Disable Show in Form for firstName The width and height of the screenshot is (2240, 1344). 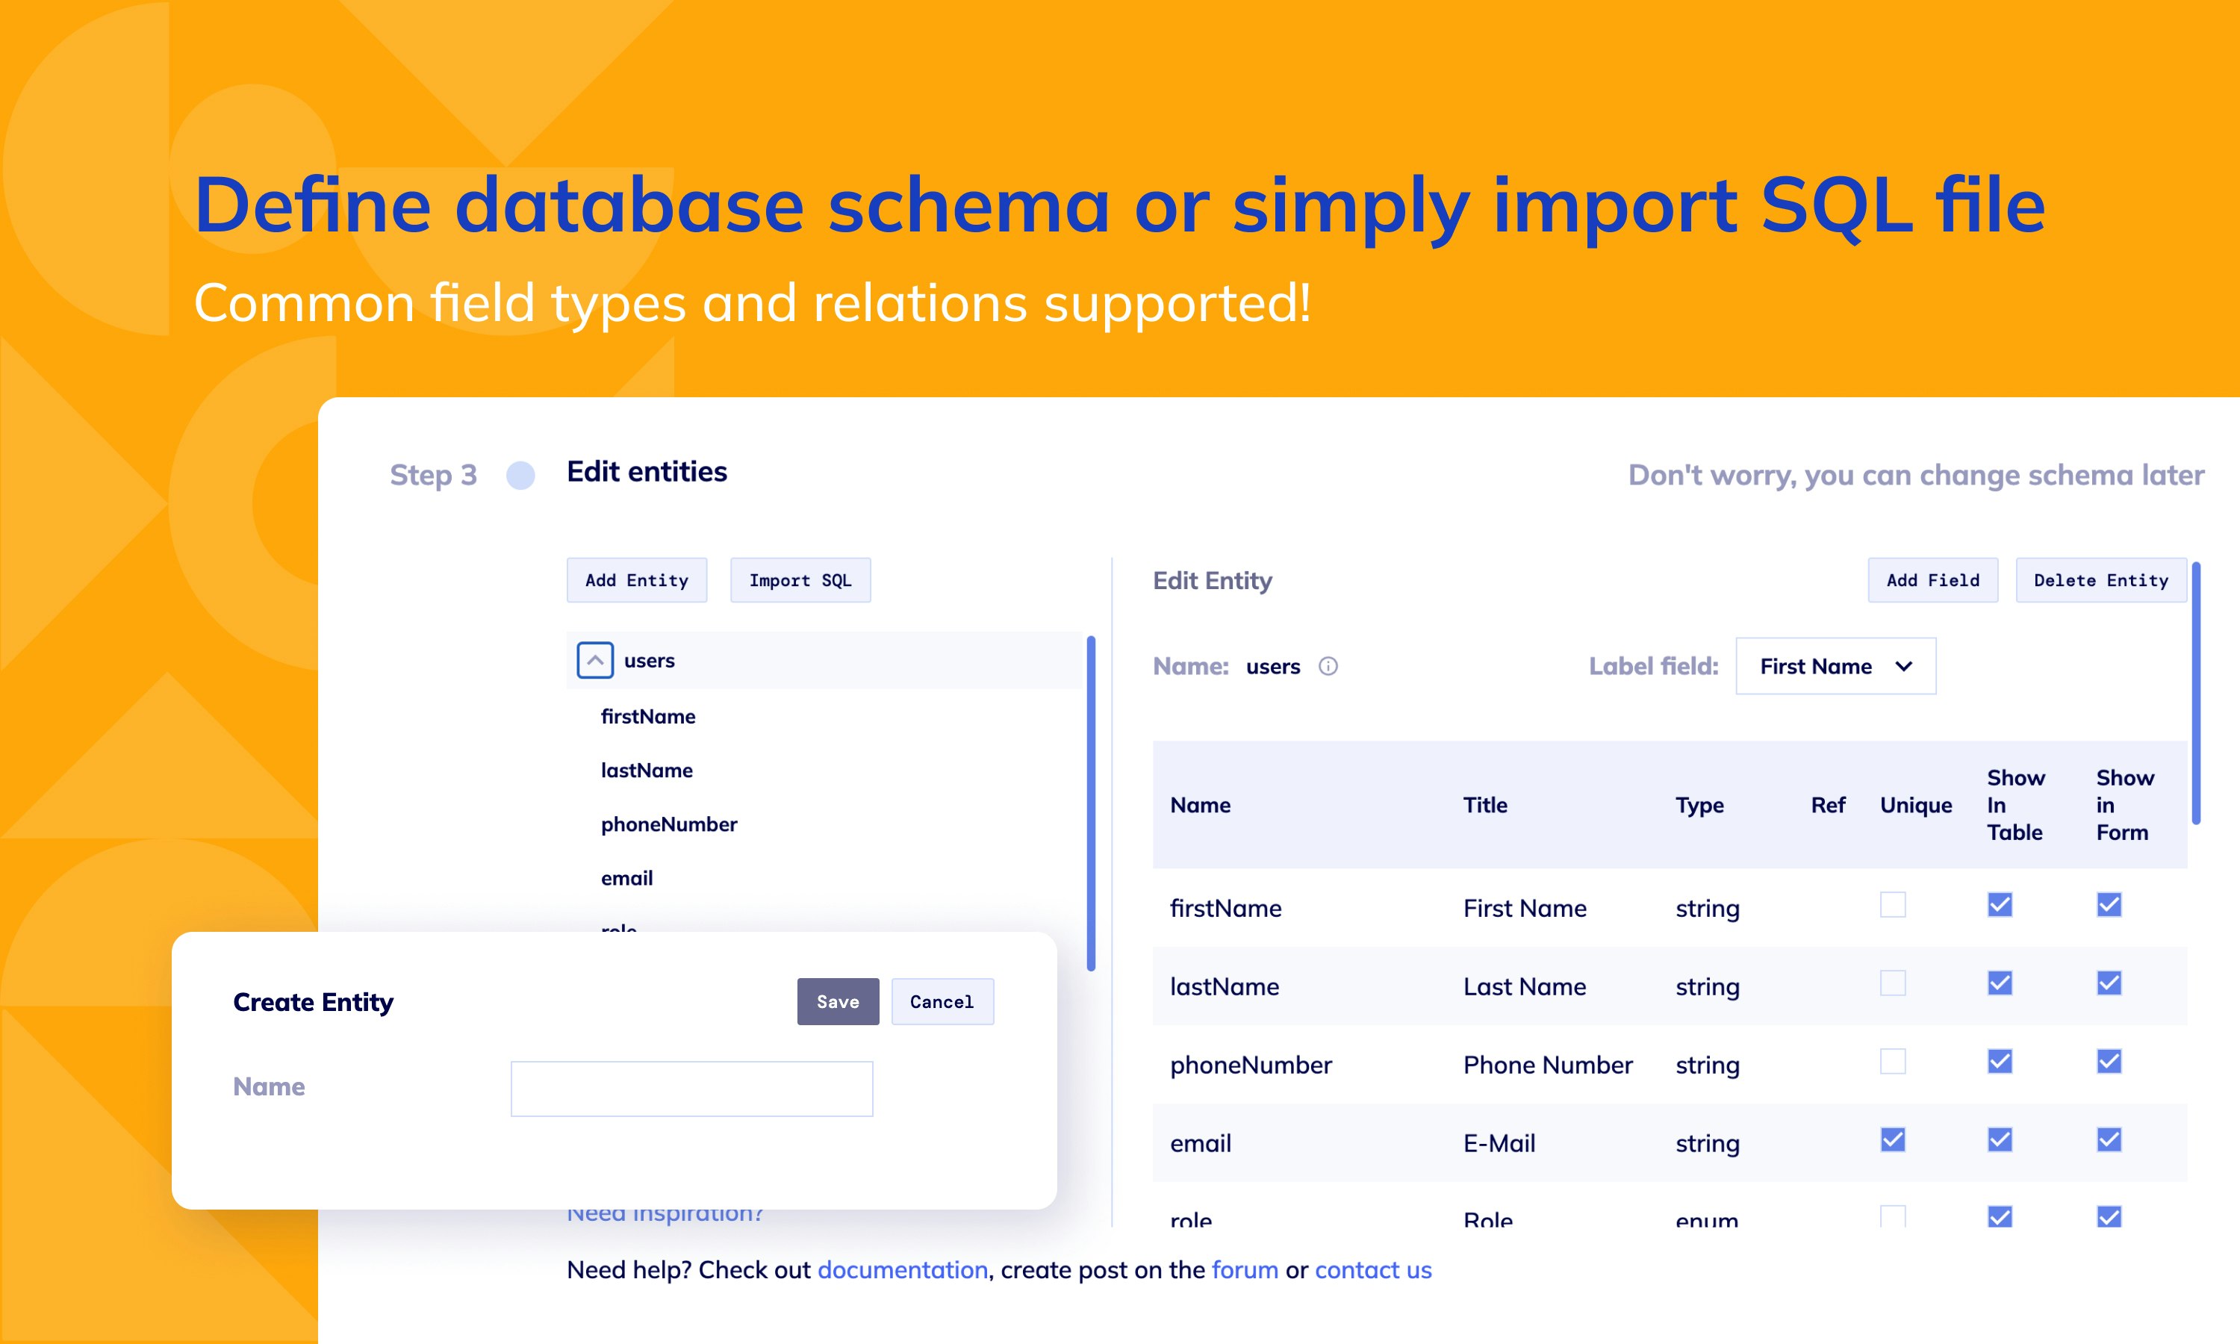point(2109,905)
